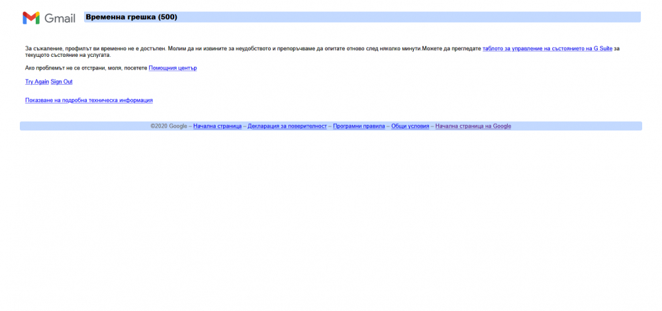Open the Начална страница footer link
The width and height of the screenshot is (662, 311).
217,126
